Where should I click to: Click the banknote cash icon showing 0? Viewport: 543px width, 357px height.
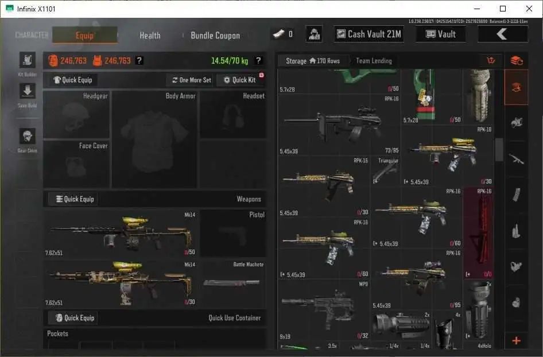pyautogui.click(x=279, y=34)
